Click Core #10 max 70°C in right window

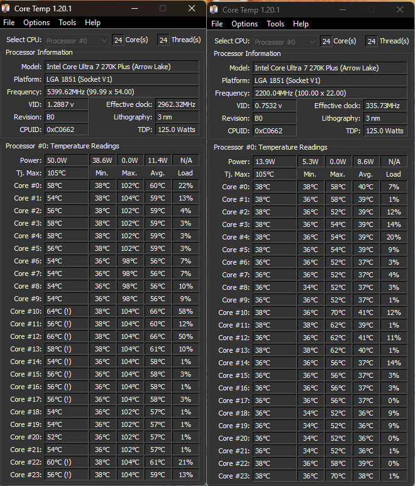click(x=338, y=312)
